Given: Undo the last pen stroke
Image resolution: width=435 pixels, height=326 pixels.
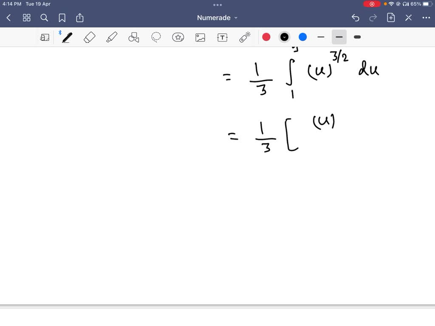Looking at the screenshot, I should click(356, 18).
